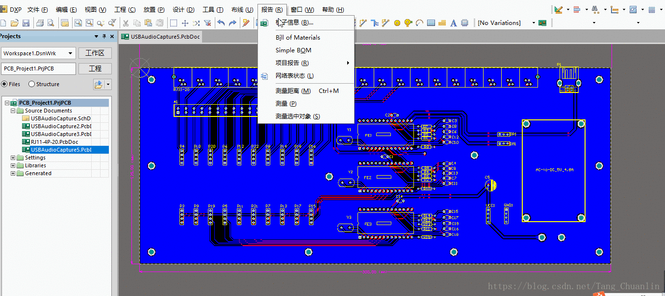Click the Cut scissors icon
This screenshot has height=296, width=665.
(126, 23)
